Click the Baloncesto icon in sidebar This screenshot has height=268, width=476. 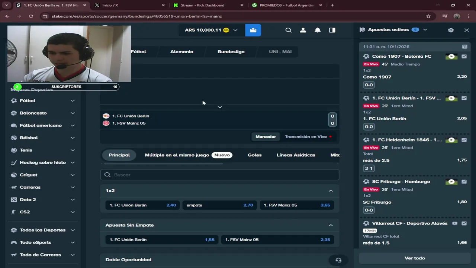pyautogui.click(x=14, y=113)
